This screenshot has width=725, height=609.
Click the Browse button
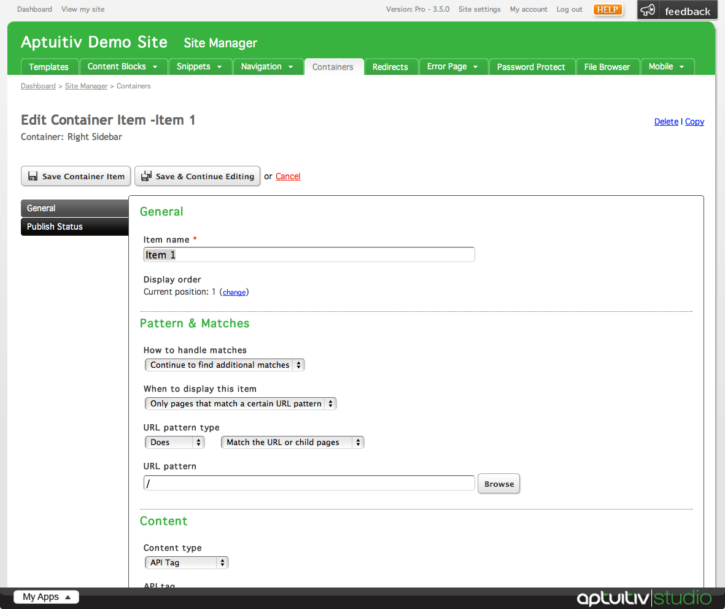tap(499, 484)
